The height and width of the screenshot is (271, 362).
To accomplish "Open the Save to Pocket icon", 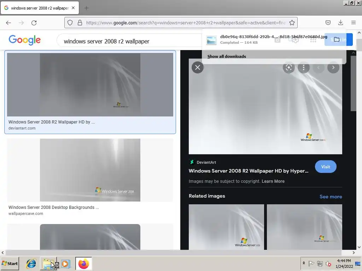I will (328, 23).
